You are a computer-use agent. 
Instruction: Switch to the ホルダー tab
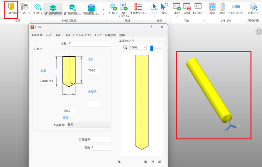(59, 35)
